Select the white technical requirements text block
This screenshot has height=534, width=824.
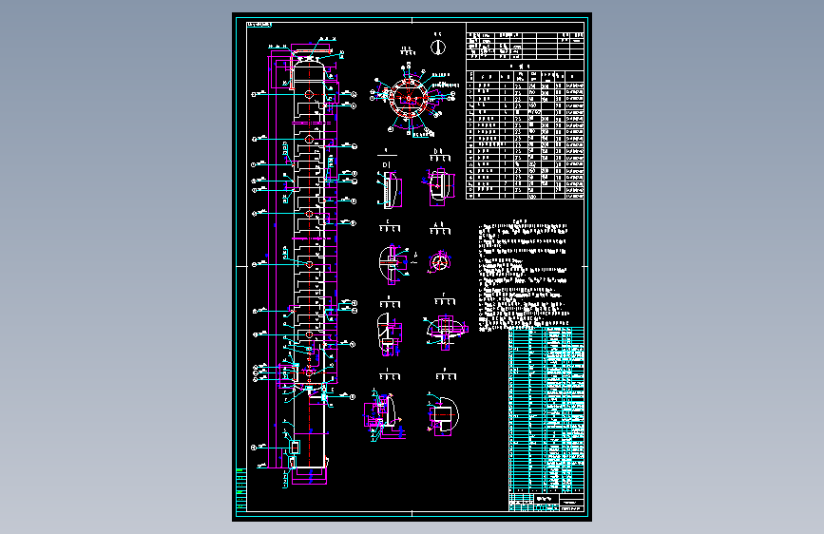coord(524,277)
